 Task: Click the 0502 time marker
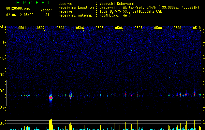click(41, 28)
